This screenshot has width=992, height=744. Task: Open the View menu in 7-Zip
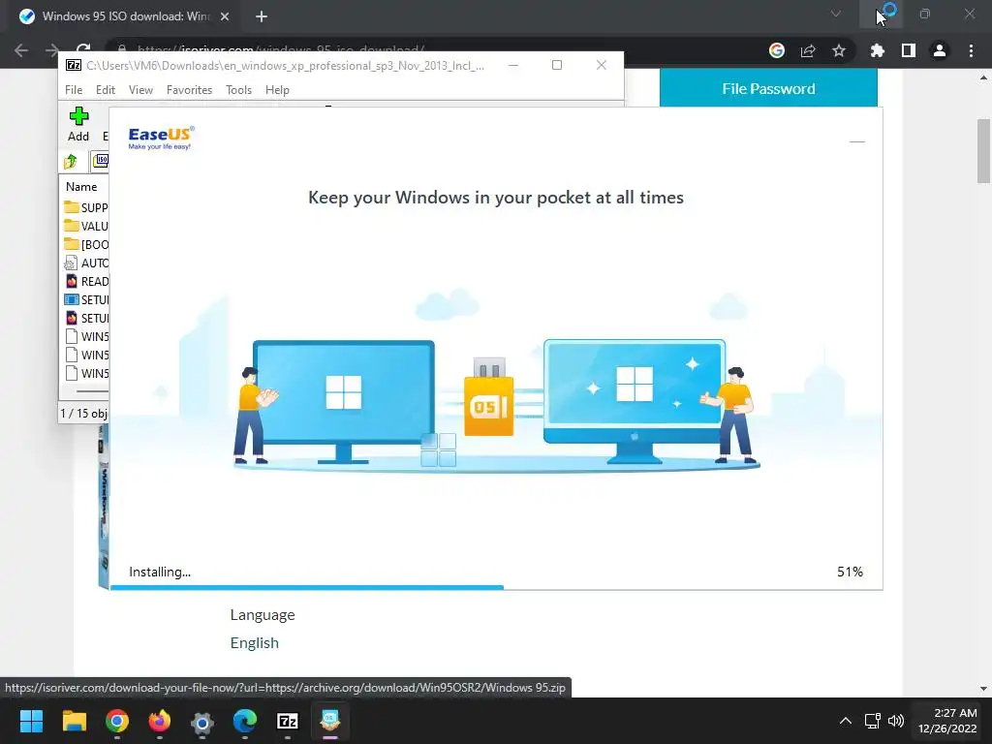click(140, 90)
